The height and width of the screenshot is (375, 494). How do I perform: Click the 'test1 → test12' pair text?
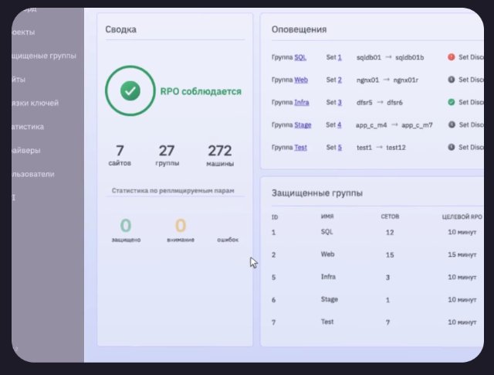381,148
